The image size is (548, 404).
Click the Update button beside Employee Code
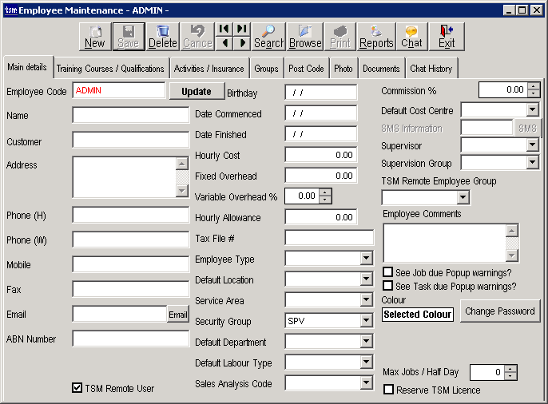click(x=197, y=91)
